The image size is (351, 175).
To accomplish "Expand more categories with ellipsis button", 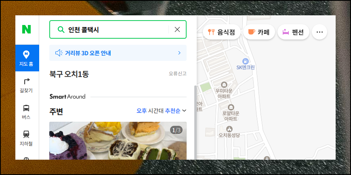I will point(319,32).
